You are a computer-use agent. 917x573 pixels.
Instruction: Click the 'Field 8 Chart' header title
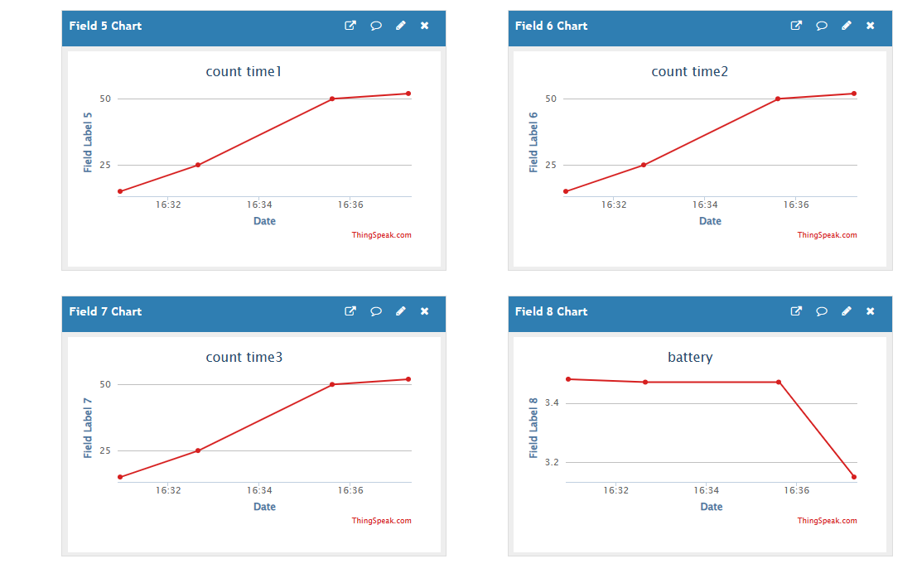pyautogui.click(x=551, y=311)
